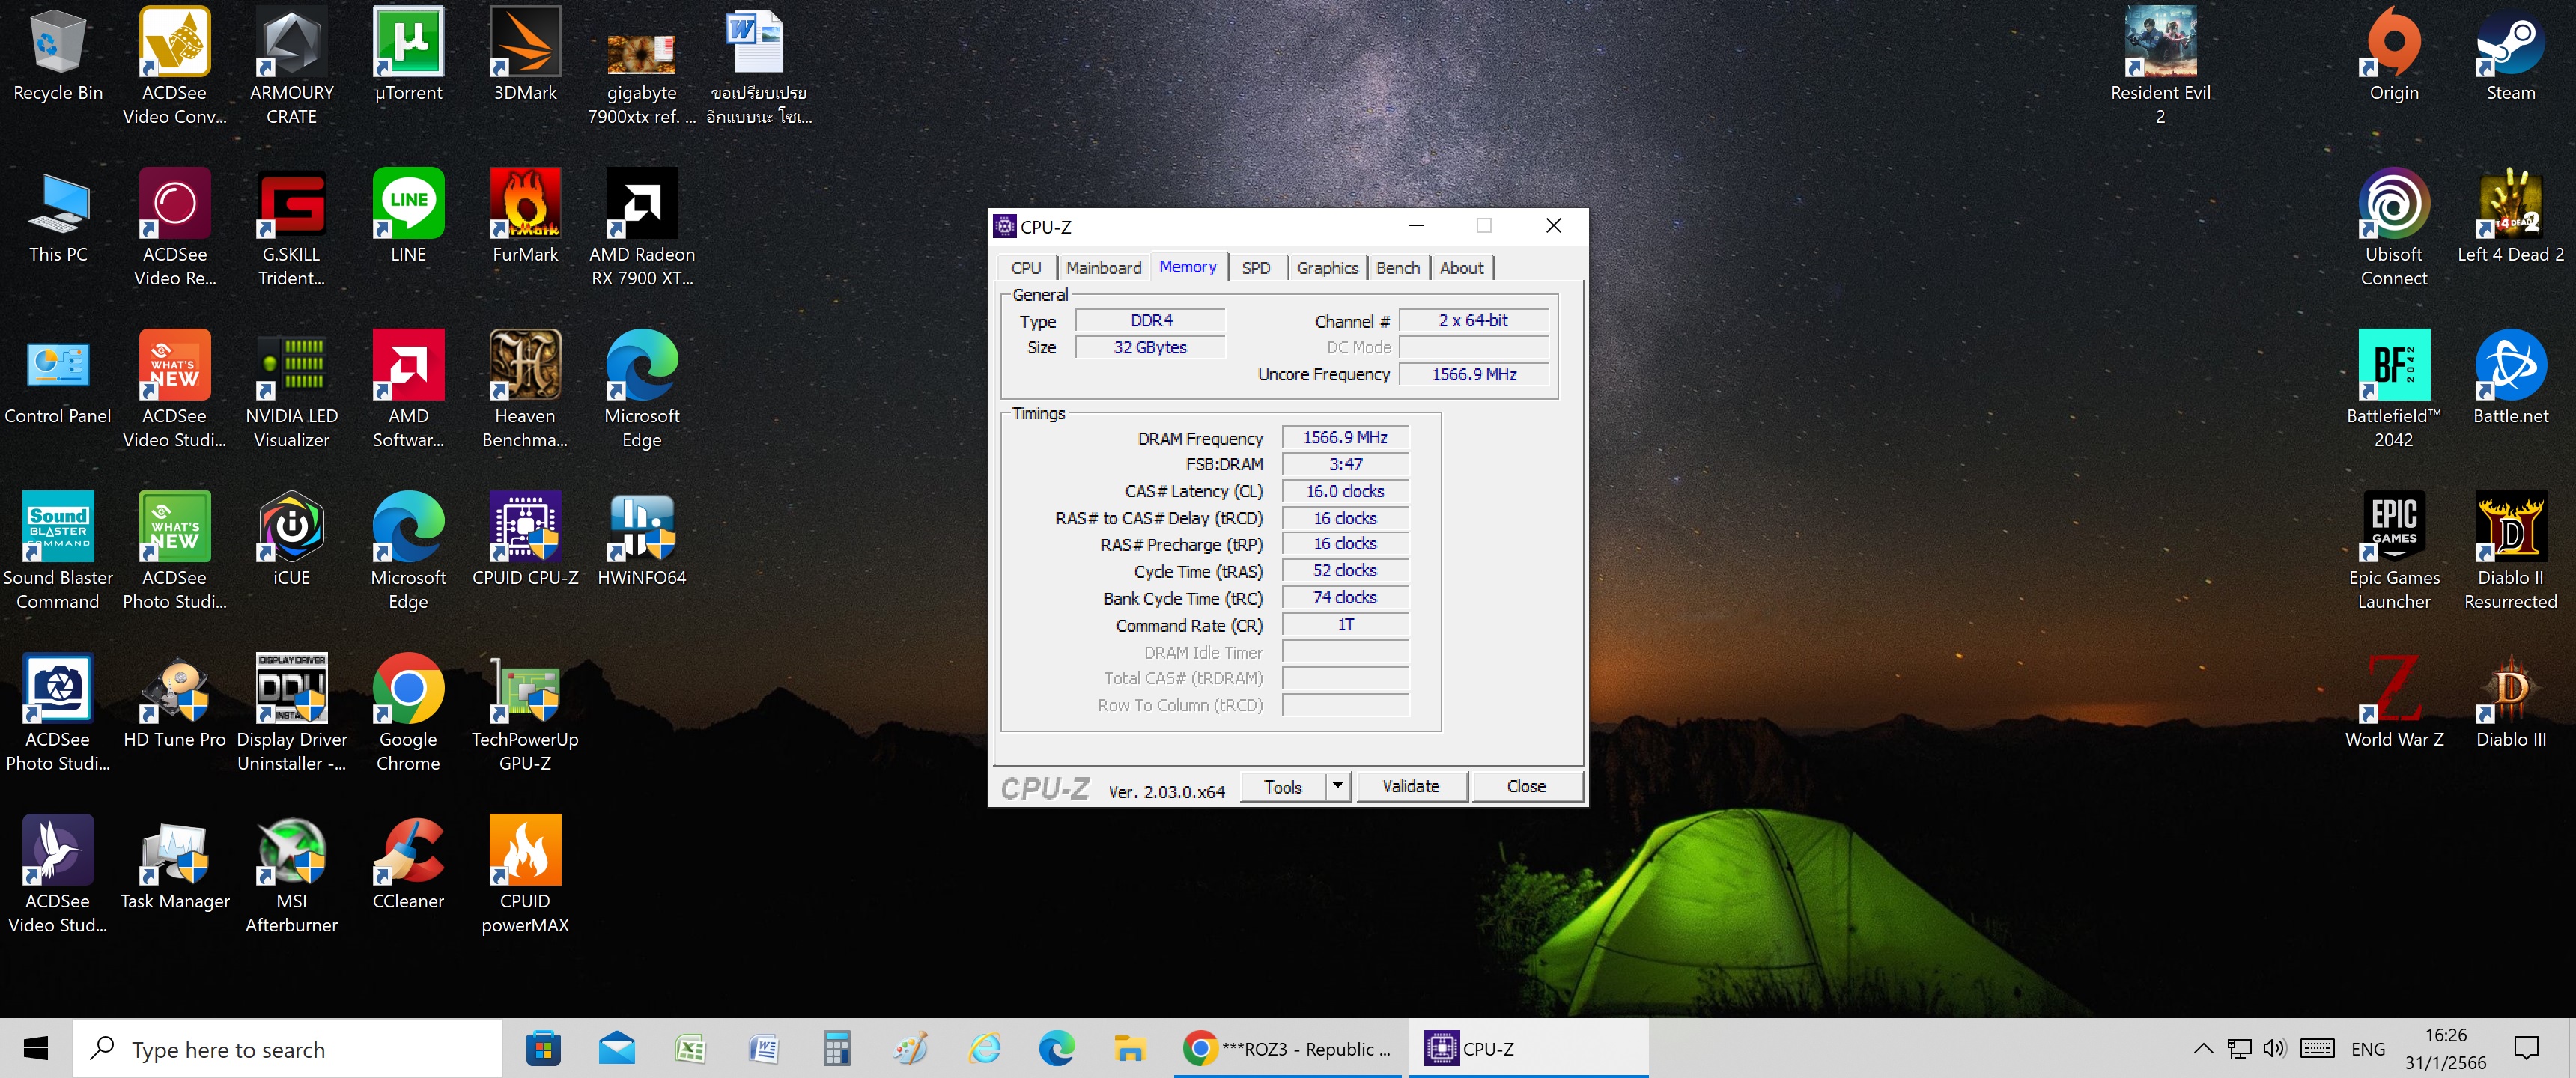The width and height of the screenshot is (2576, 1078).
Task: Show hidden system tray icons
Action: (x=2203, y=1049)
